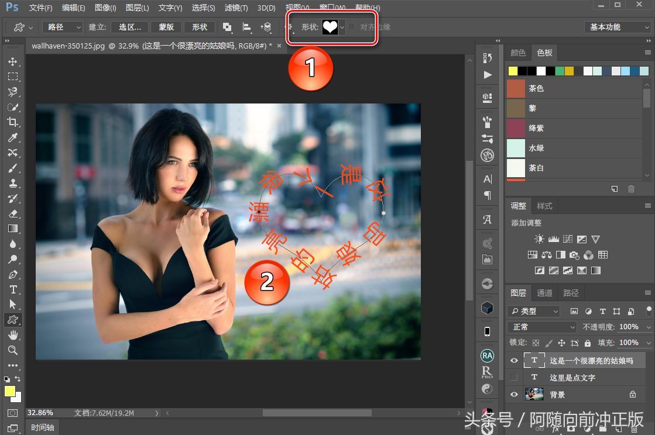
Task: Open the 滤镜(T) menu
Action: click(x=236, y=8)
